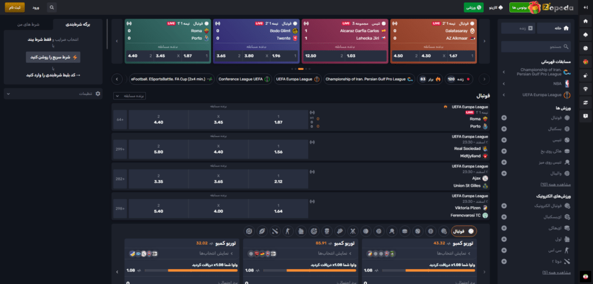Expand the تنظیمات settings panel

click(53, 94)
